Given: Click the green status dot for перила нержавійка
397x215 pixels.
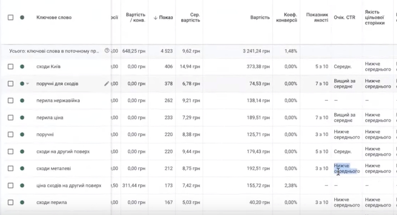Looking at the screenshot, I should [x=22, y=101].
